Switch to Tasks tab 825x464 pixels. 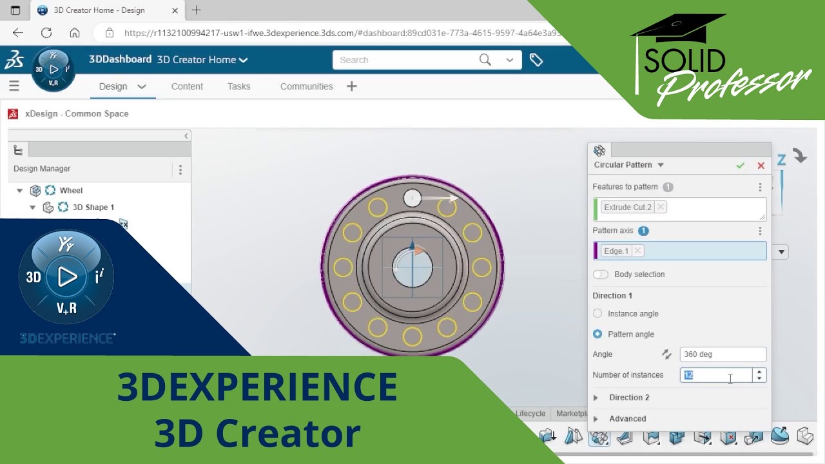coord(238,86)
